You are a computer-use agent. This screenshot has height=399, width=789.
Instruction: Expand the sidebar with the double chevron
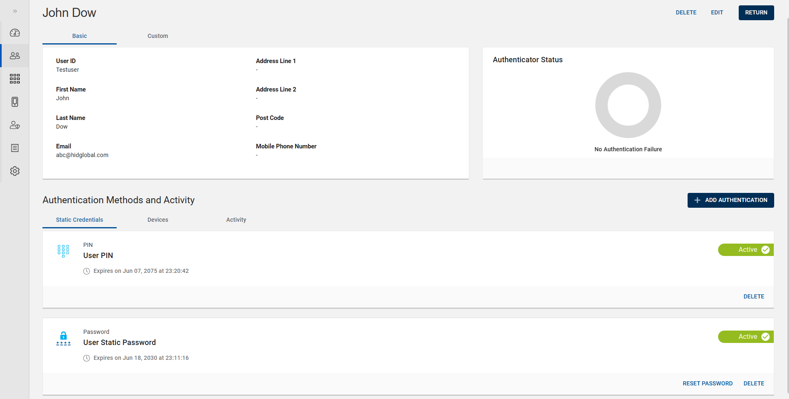coord(15,11)
